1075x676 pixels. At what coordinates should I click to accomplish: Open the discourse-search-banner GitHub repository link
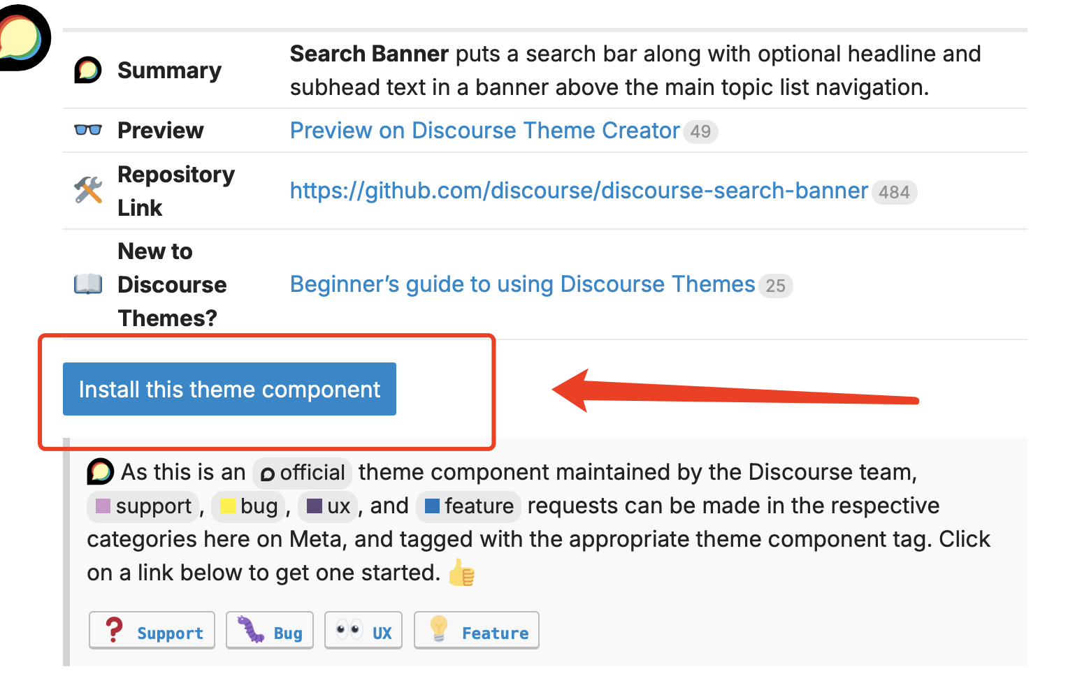coord(579,191)
